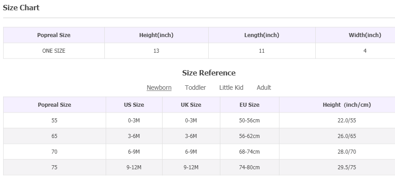Select the Adult size tab

click(x=264, y=88)
